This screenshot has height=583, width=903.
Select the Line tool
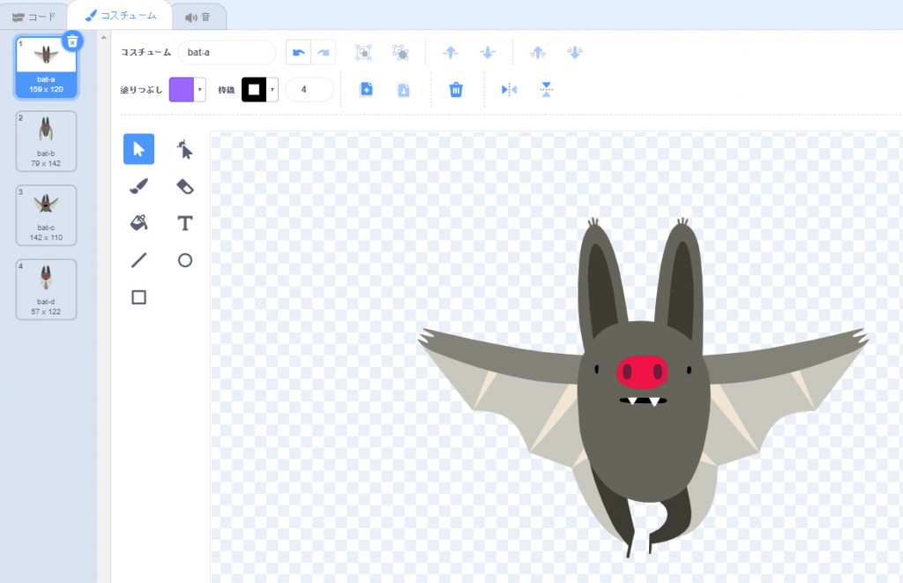tap(138, 260)
